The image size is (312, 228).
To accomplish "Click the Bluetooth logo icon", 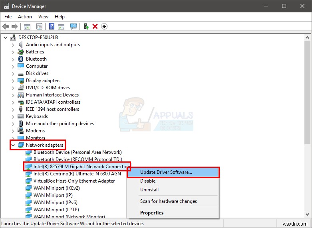I will point(21,59).
